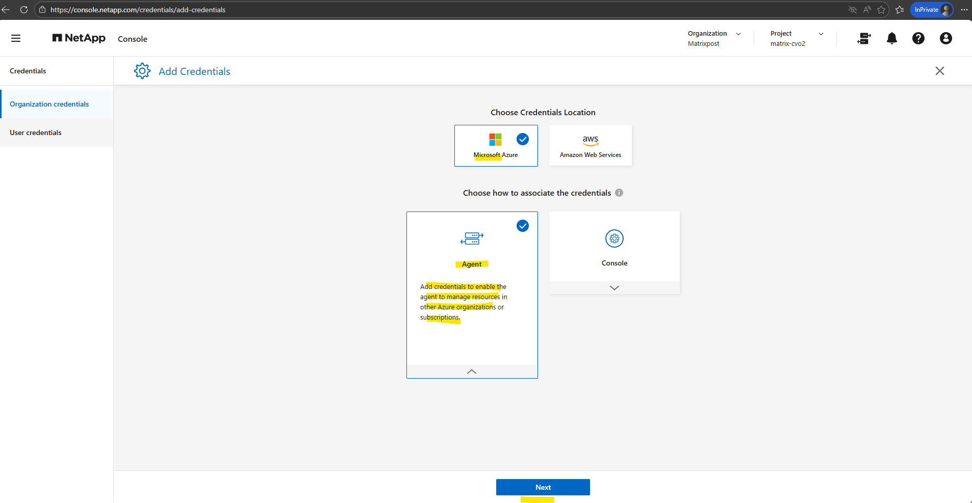Open browser favorites list
This screenshot has width=972, height=503.
pyautogui.click(x=900, y=10)
